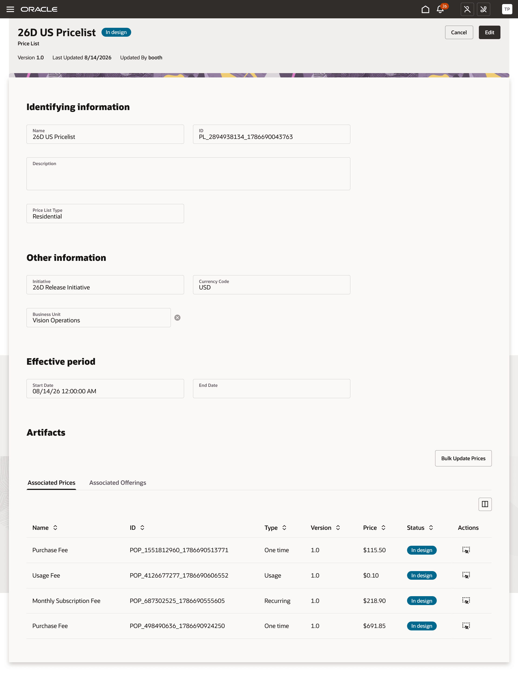Open actions for Monthly Subscription Fee row
518x686 pixels.
(466, 601)
